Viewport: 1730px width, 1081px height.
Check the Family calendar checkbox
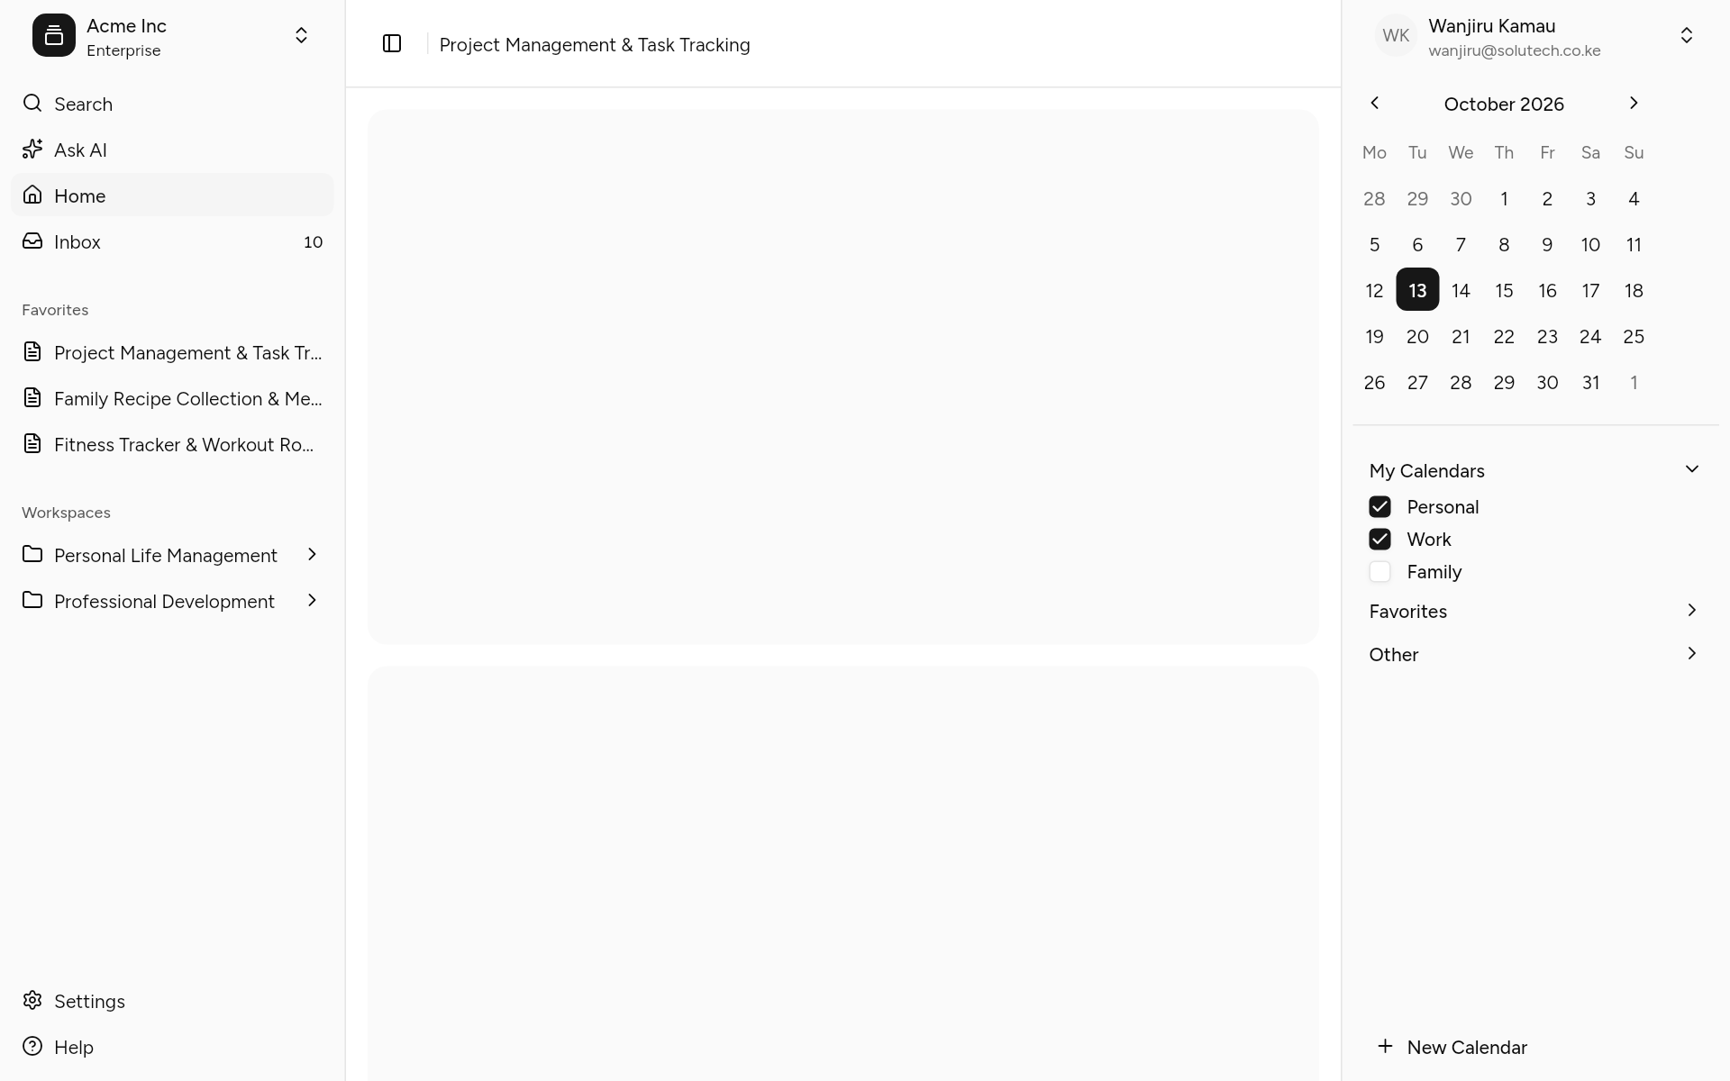(x=1379, y=571)
